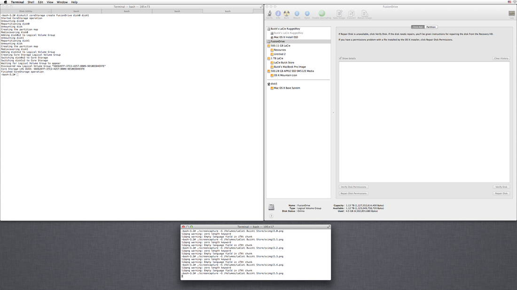Open the Info toolbar icon

pos(278,14)
